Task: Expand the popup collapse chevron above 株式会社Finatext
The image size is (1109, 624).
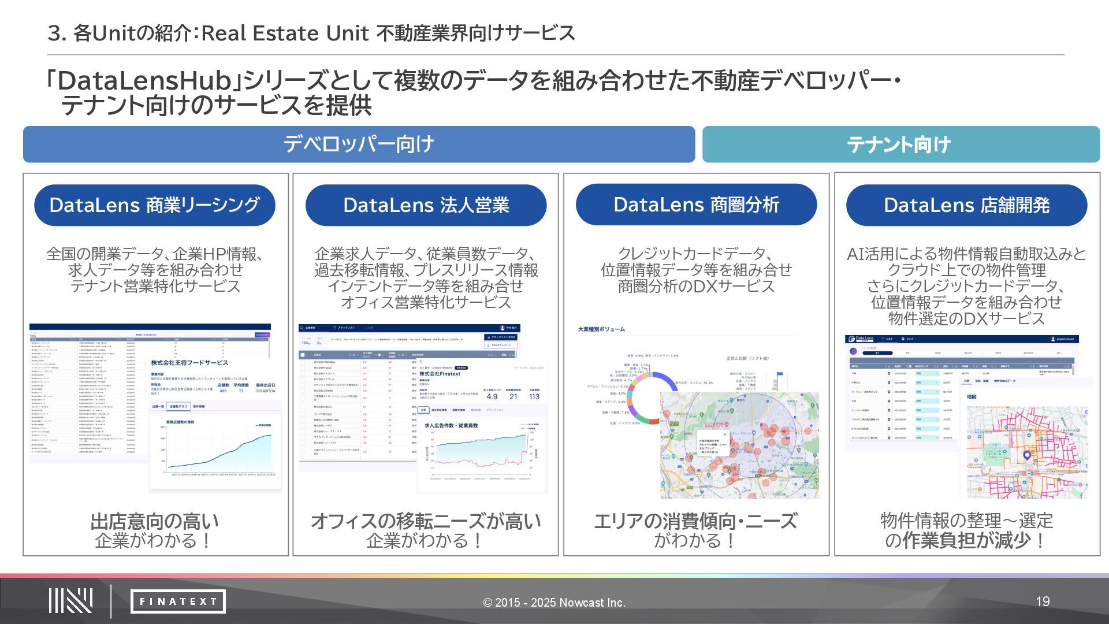Action: pos(420,361)
